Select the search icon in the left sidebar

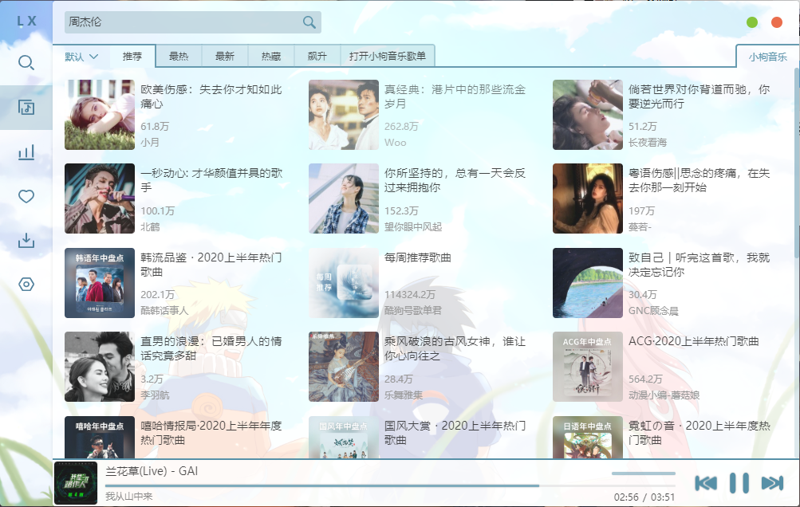click(x=26, y=62)
